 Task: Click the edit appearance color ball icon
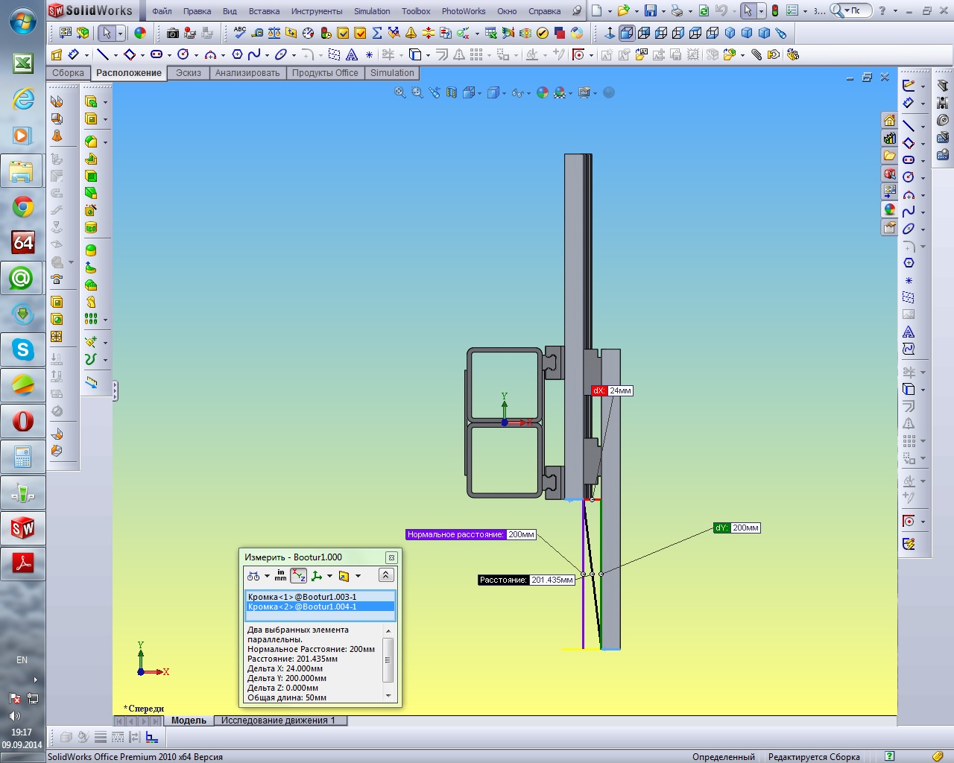(140, 33)
